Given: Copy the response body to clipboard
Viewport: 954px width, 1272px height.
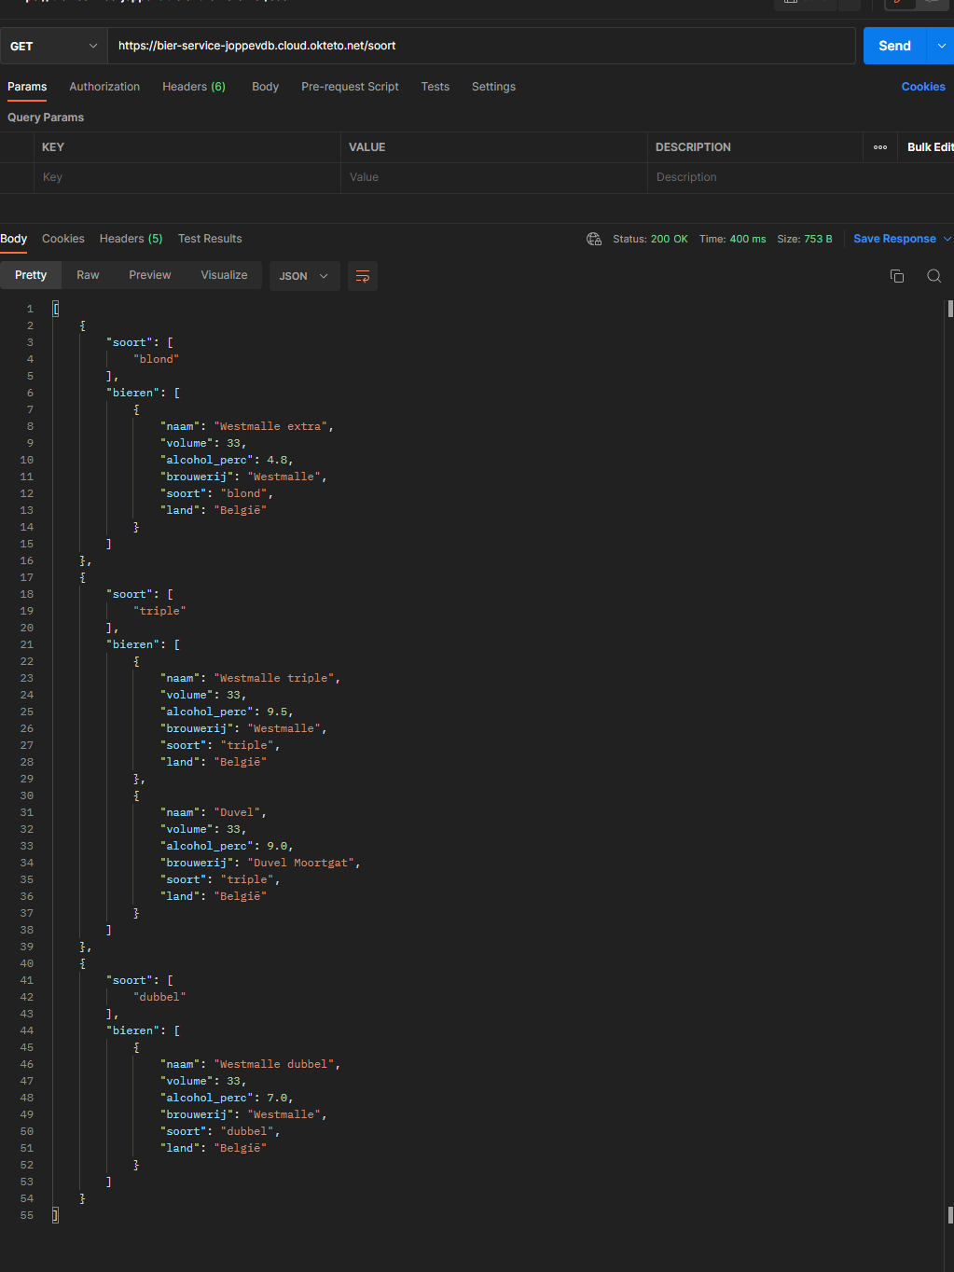Looking at the screenshot, I should click(x=896, y=276).
